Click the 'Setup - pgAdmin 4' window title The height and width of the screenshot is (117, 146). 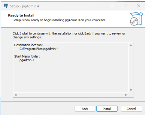tap(24, 6)
